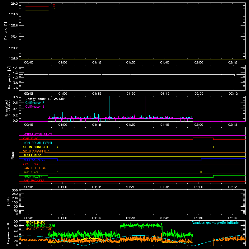Select the 'Degrees or %' axis title
This screenshot has width=249, height=249.
pos(8,233)
